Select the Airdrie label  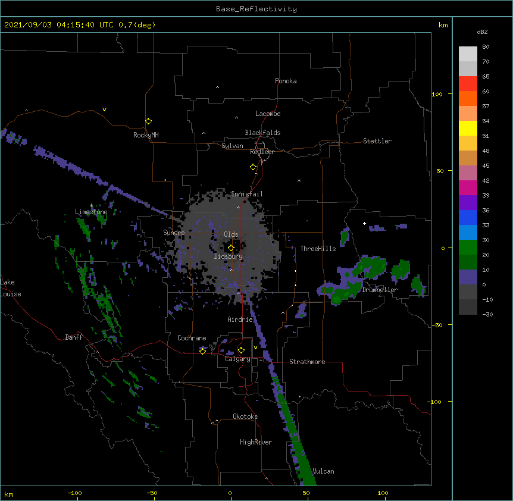click(x=240, y=320)
